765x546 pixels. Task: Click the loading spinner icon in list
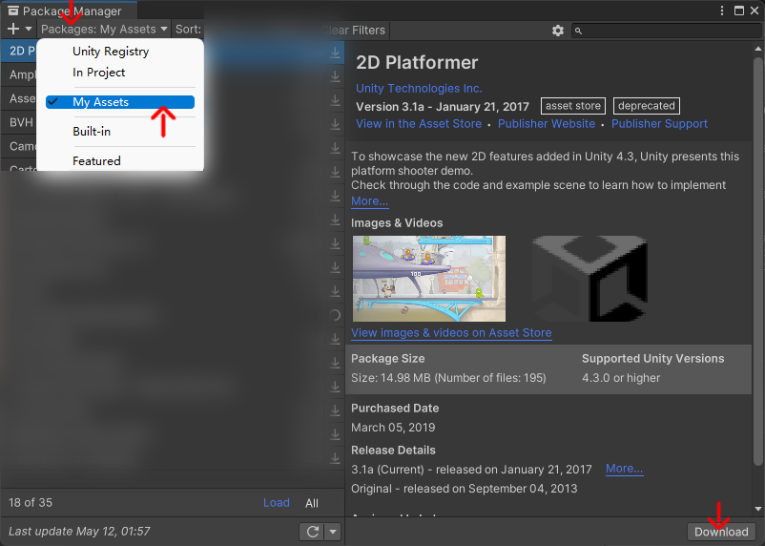(x=335, y=315)
